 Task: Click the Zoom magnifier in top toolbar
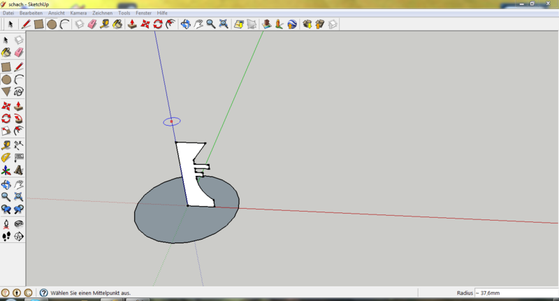pyautogui.click(x=210, y=24)
